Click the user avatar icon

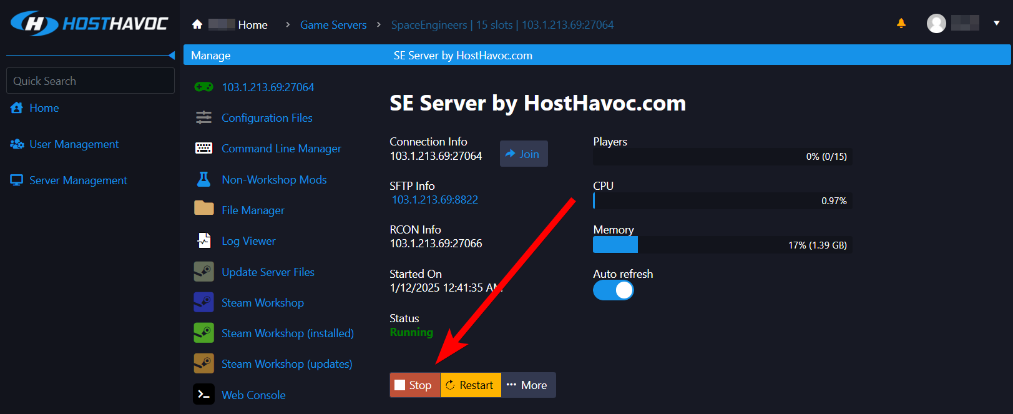point(936,24)
